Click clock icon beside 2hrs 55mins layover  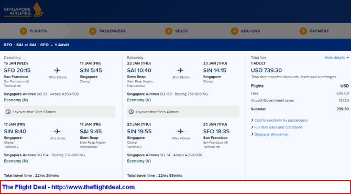point(8,112)
